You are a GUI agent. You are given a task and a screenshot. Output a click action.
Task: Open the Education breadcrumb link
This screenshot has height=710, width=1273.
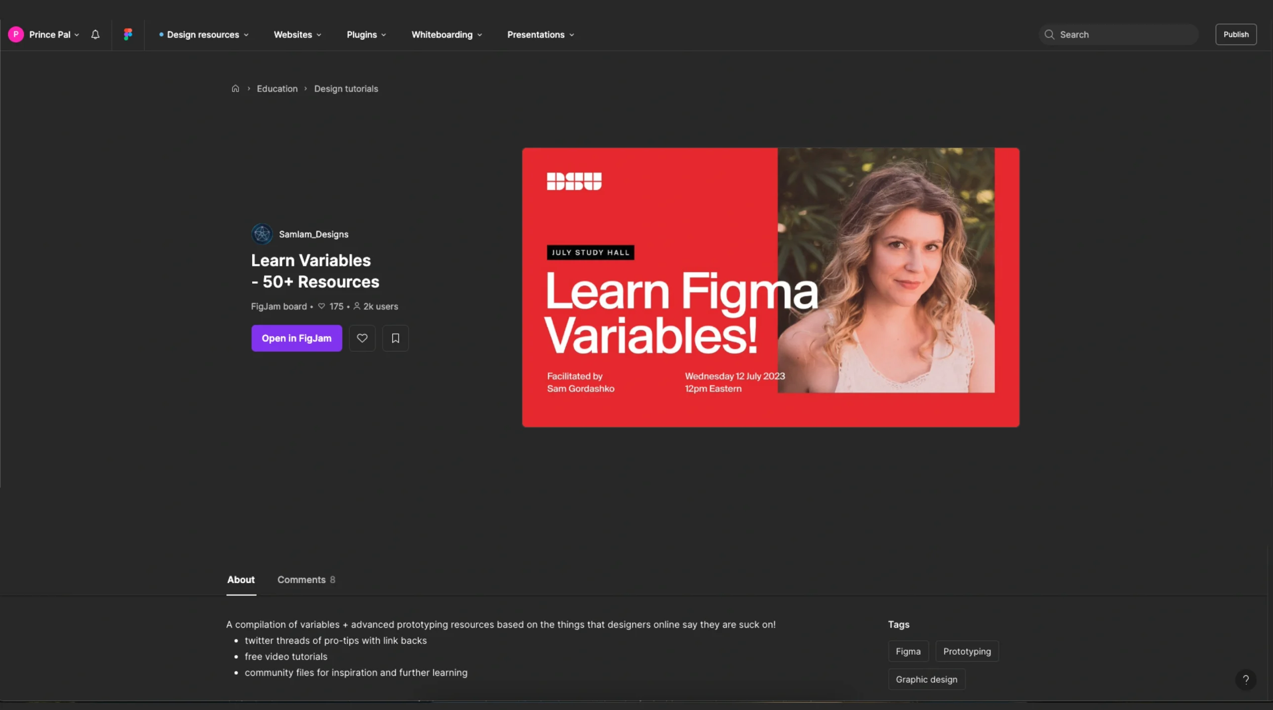tap(277, 89)
